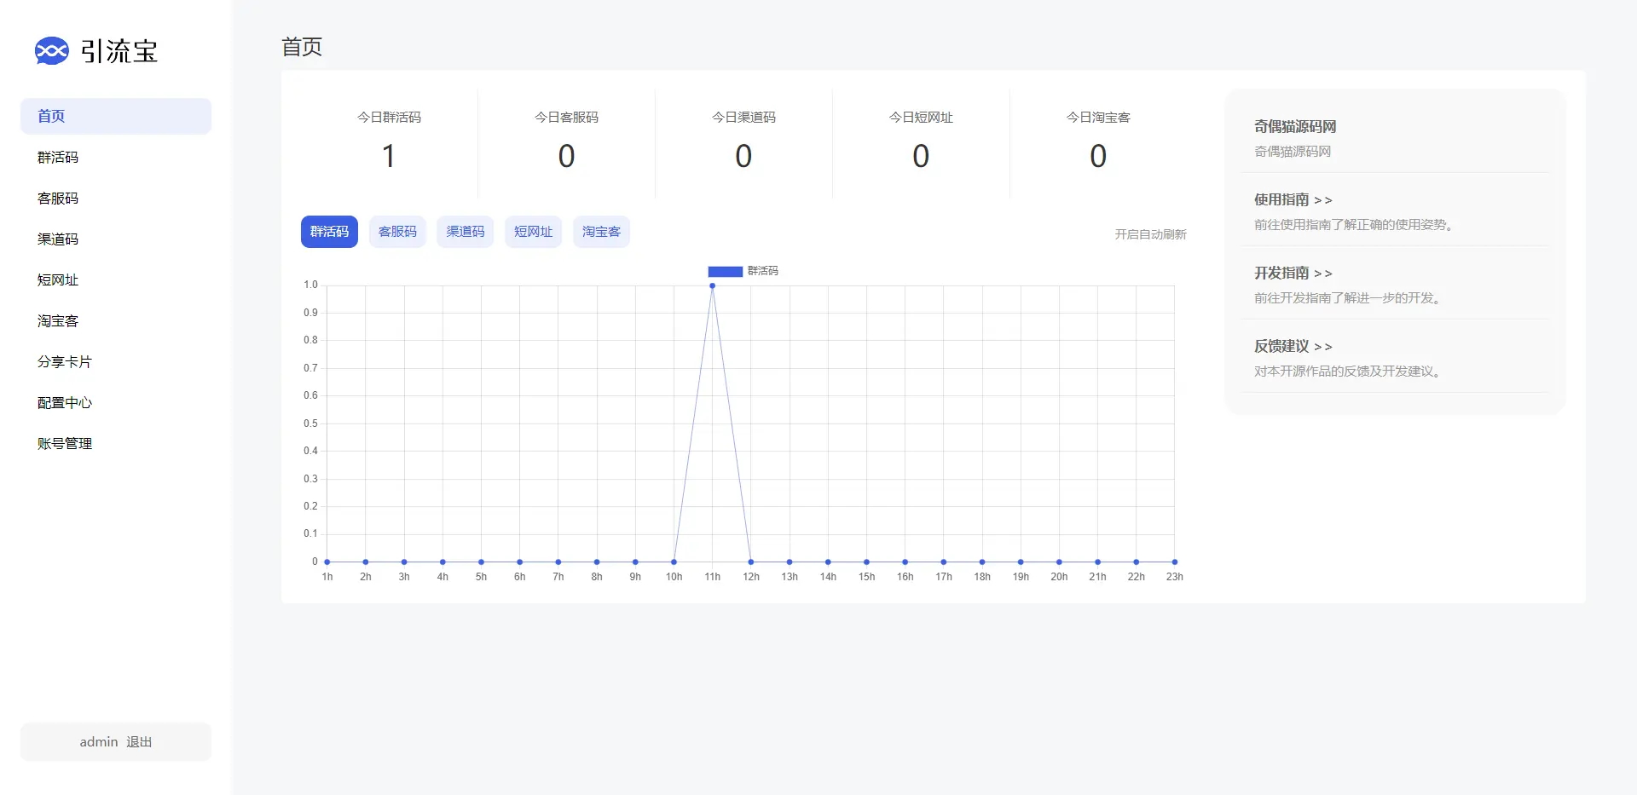Image resolution: width=1637 pixels, height=795 pixels.
Task: Open 开发指南 link
Action: coord(1293,274)
